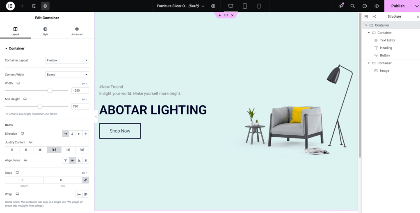The width and height of the screenshot is (420, 213).
Task: Switch to the Layout tab
Action: (15, 31)
